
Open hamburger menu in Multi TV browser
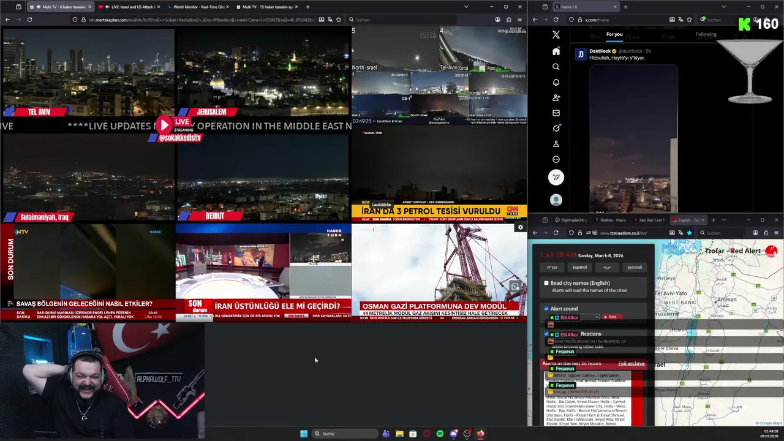520,20
